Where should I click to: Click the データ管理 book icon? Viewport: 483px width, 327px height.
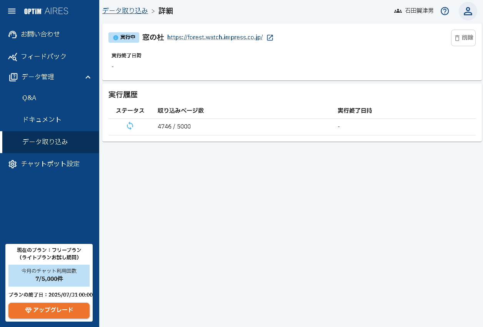tap(14, 77)
